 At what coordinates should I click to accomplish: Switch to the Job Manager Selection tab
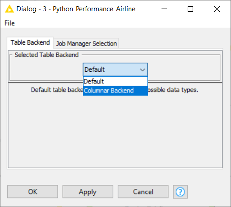point(86,44)
